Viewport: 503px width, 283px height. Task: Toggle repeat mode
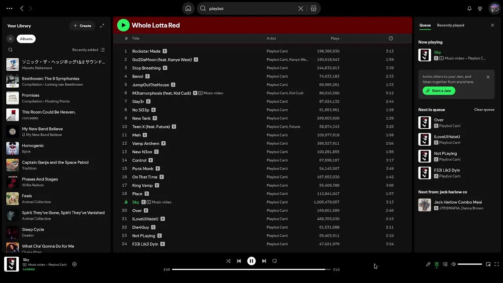click(x=275, y=261)
